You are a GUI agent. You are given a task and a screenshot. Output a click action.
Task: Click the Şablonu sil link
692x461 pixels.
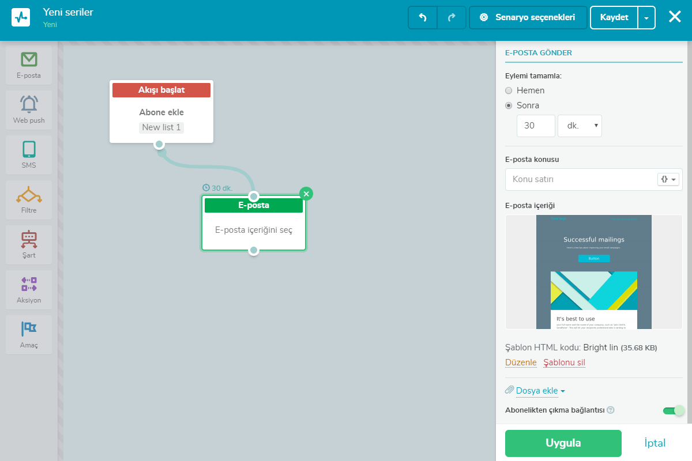564,362
